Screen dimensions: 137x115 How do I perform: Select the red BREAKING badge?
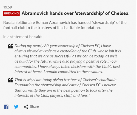(x=12, y=13)
